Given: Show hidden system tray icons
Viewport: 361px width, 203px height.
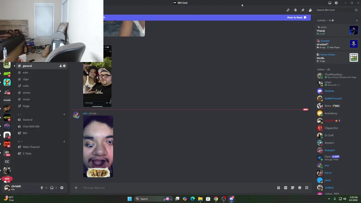Looking at the screenshot, I should [329, 199].
